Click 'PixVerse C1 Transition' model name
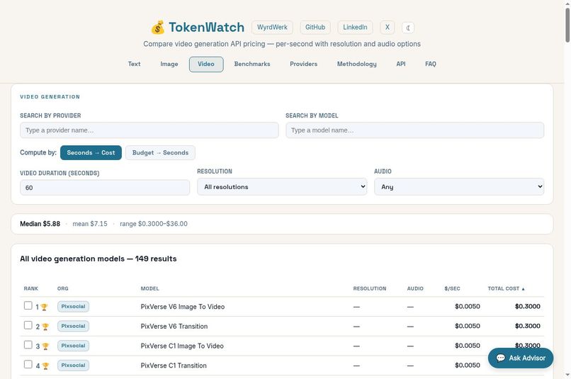 174,366
